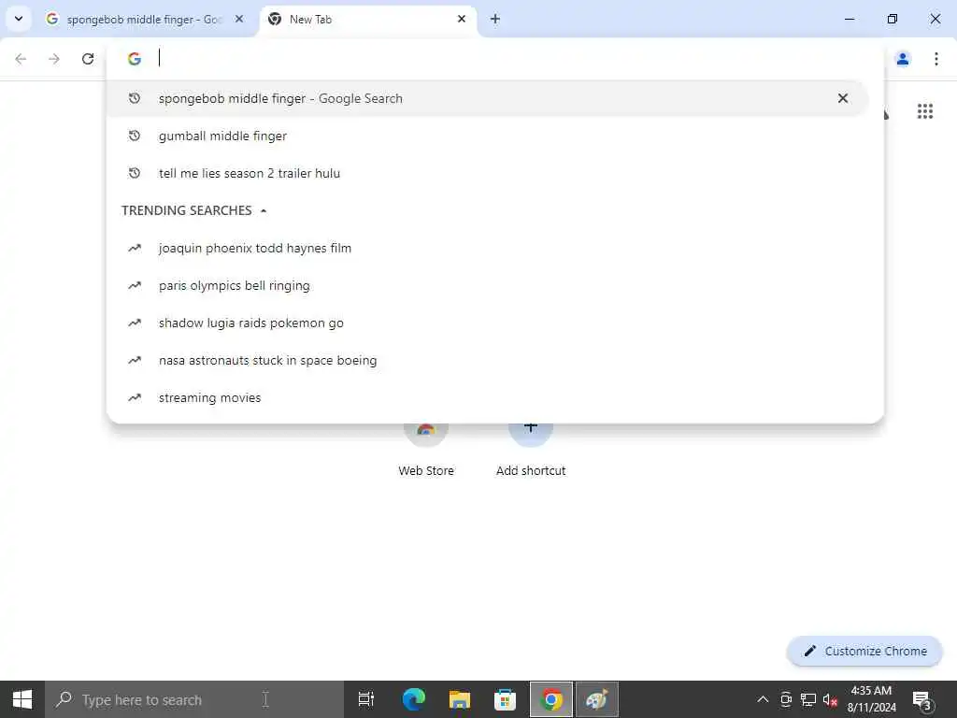
Task: Open the Windows Start menu
Action: point(22,699)
